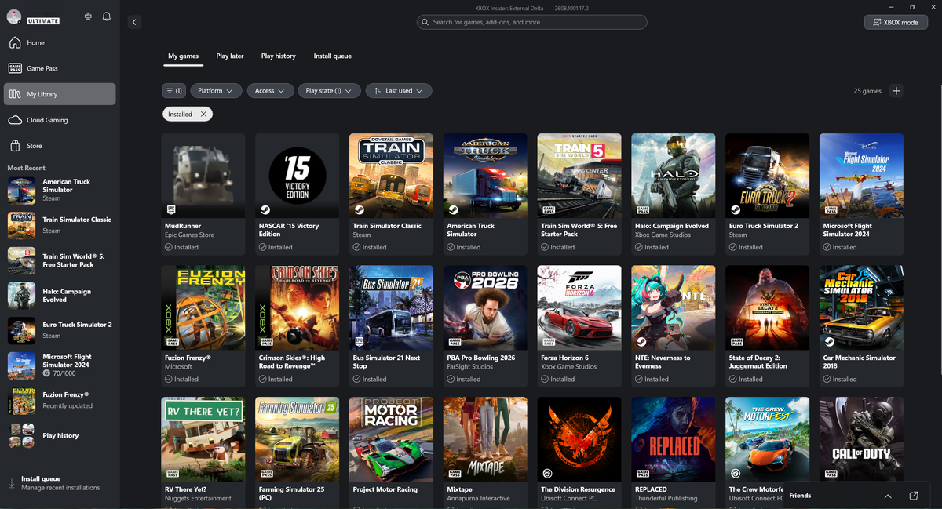Open the Store in the sidebar
The image size is (942, 509).
[60, 146]
